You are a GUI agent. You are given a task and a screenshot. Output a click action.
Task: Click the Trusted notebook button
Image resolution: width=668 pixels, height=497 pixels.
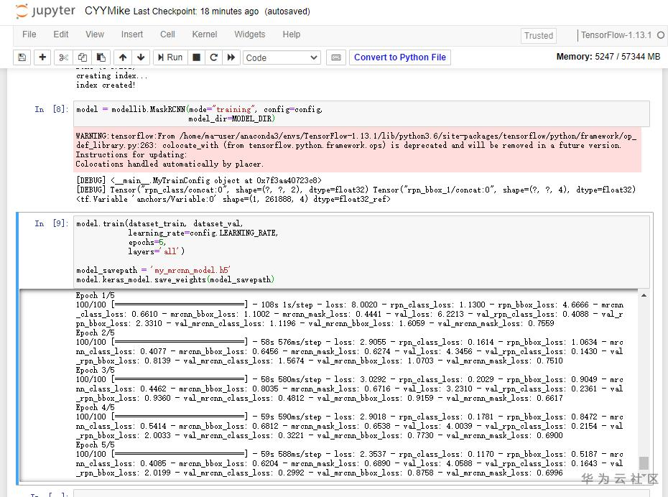click(539, 36)
